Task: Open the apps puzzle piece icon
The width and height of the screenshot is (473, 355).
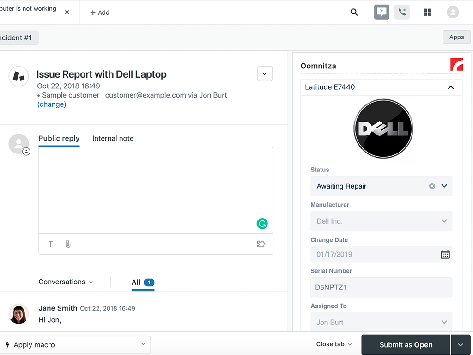Action: point(261,244)
